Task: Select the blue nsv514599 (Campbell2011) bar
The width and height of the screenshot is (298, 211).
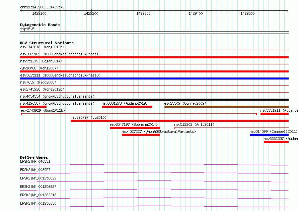Action: pyautogui.click(x=269, y=135)
